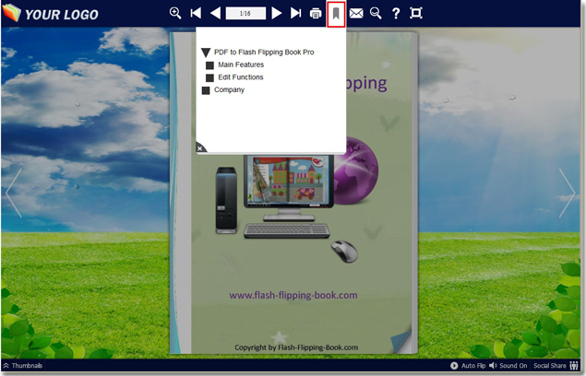Screen dimensions: 586x376
Task: Open the Company bookmark
Action: tap(229, 90)
